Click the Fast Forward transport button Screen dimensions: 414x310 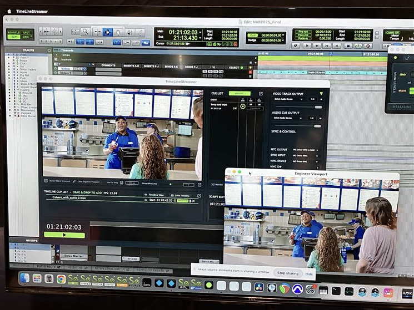[327, 45]
